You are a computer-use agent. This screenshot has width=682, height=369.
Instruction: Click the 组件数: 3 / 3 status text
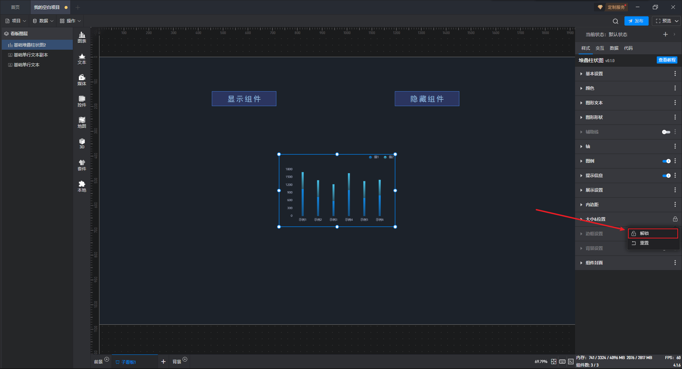(587, 365)
